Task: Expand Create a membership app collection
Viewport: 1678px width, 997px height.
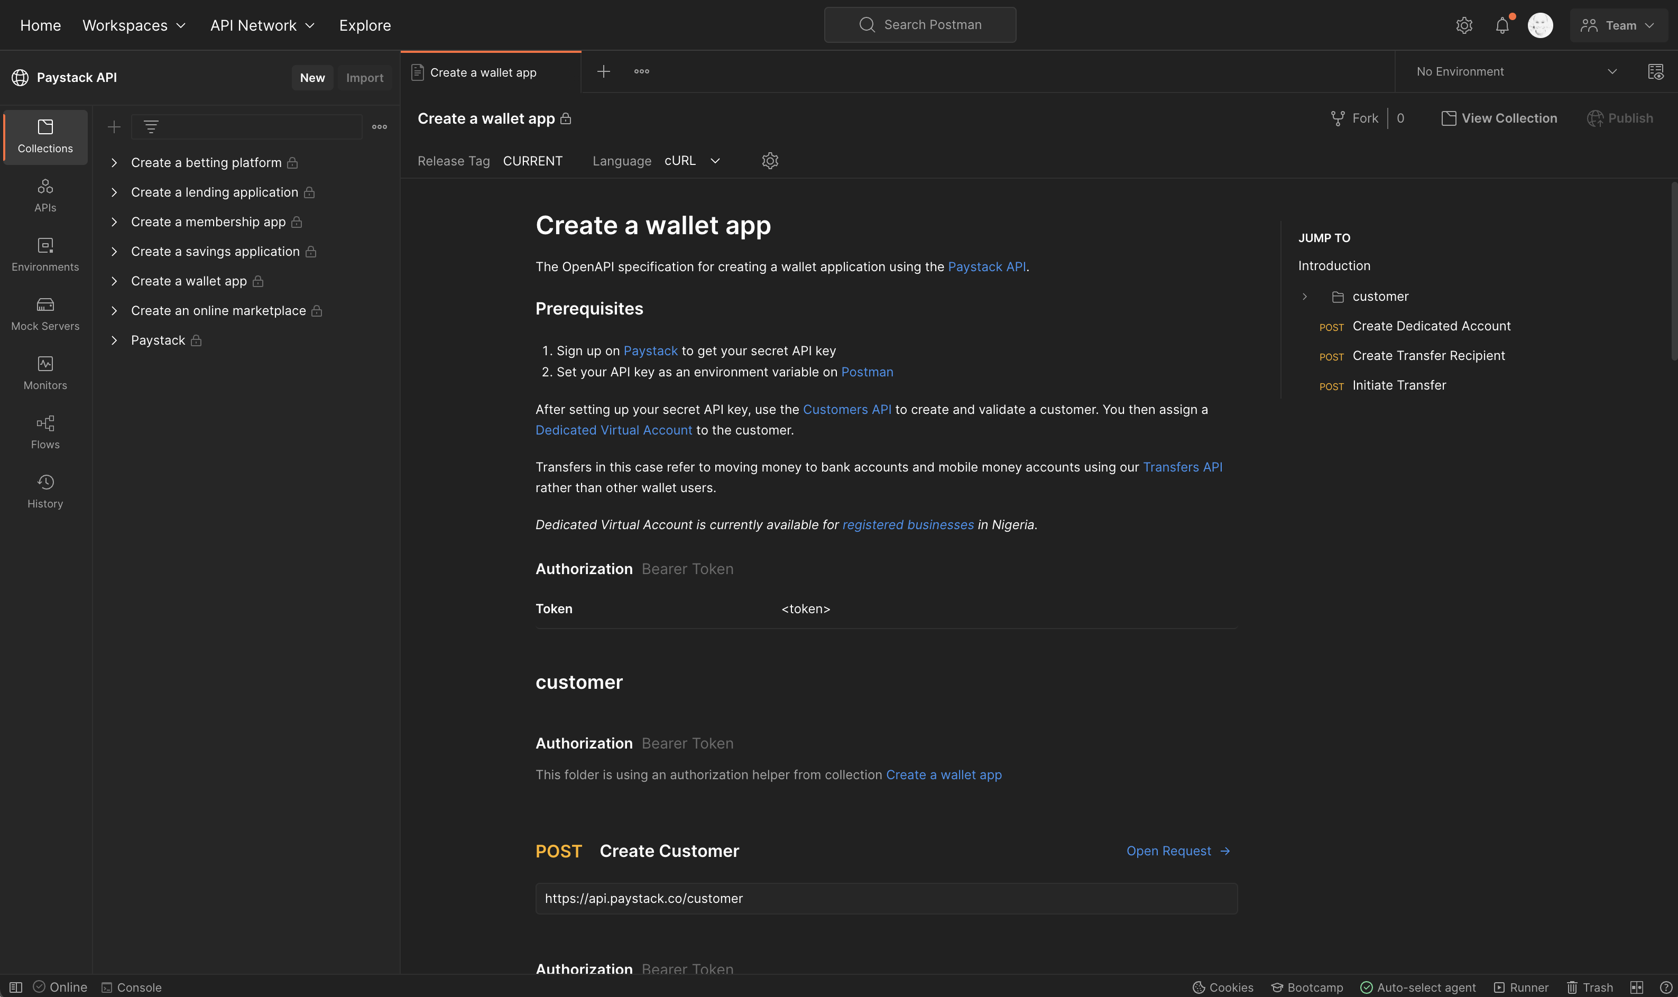Action: point(114,221)
